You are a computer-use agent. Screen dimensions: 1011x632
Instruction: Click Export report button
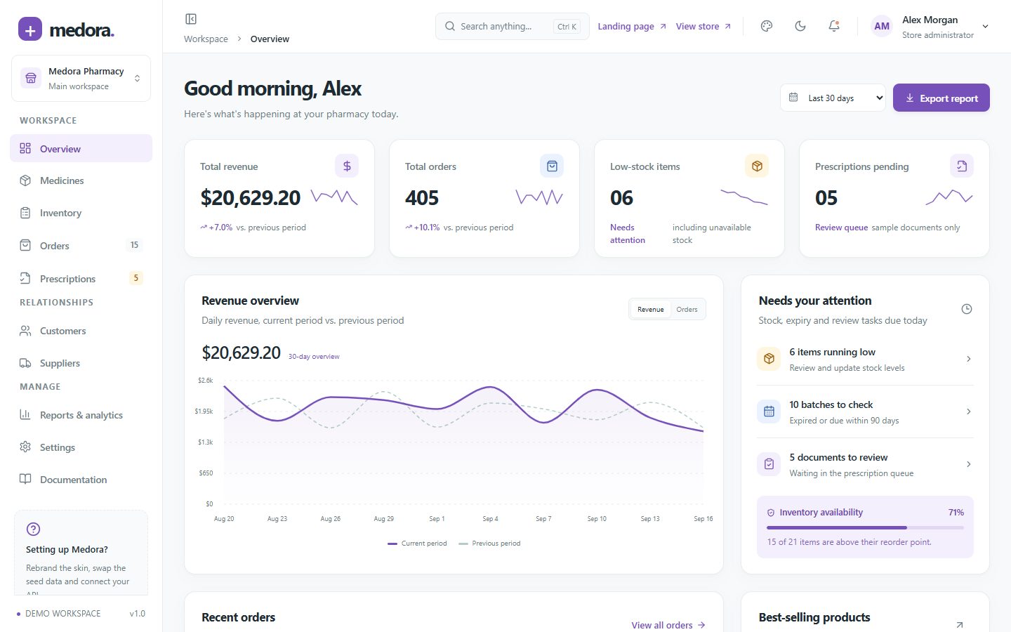[941, 98]
